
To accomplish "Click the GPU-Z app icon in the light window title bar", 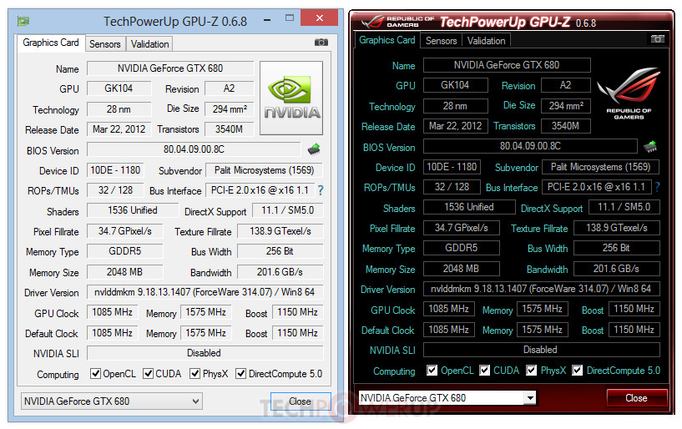I will (x=23, y=21).
